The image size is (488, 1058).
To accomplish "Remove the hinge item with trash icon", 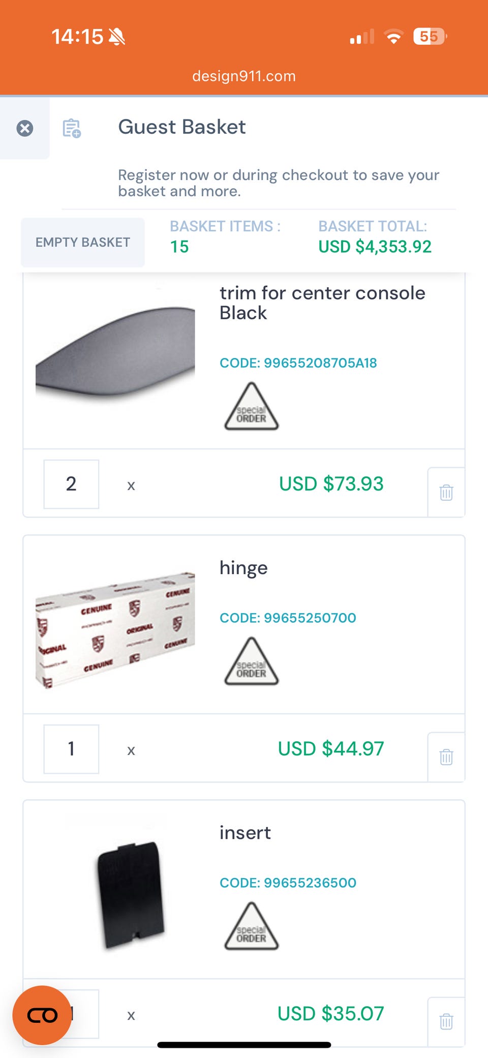I will tap(446, 757).
